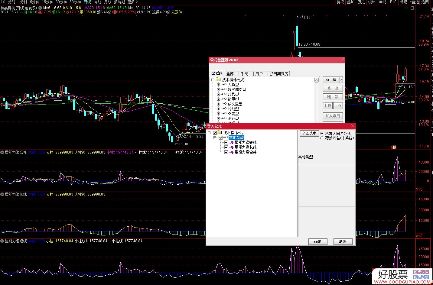Viewport: 433px width, 285px height.
Task: Expand 大势型 category
Action: pyautogui.click(x=218, y=85)
